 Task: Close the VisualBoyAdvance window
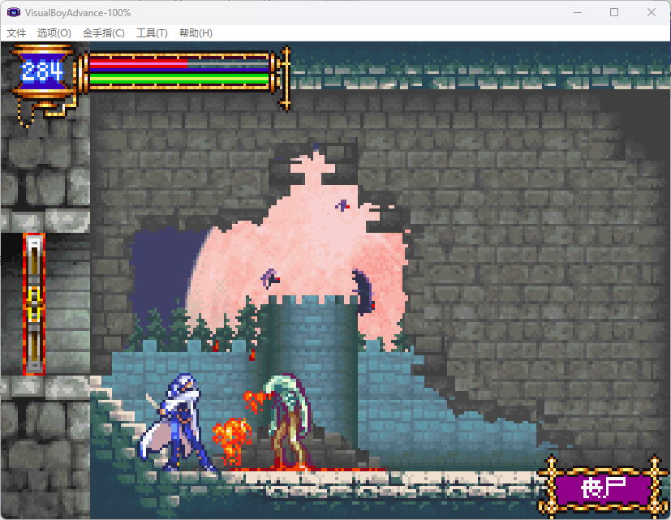tap(652, 13)
